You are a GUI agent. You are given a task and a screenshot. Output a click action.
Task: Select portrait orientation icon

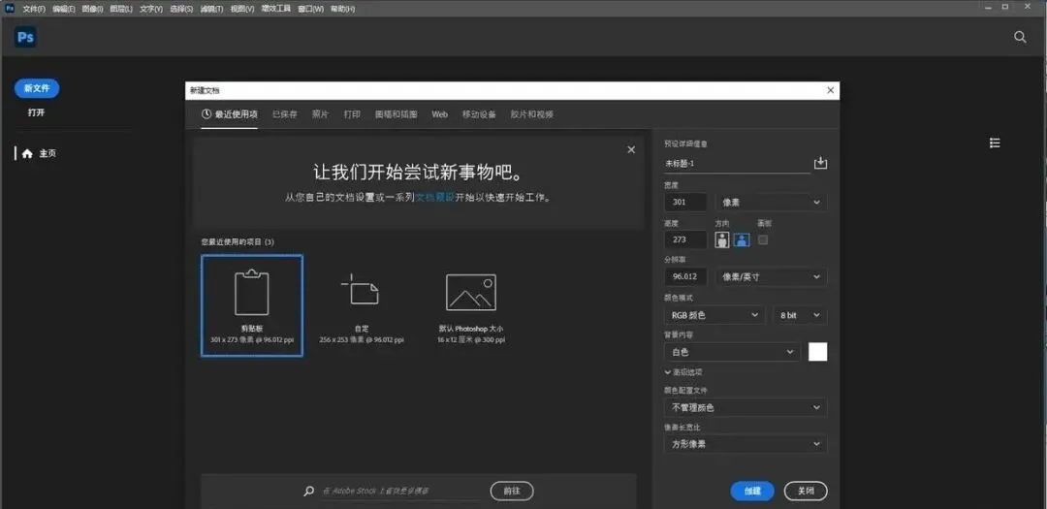tap(722, 239)
